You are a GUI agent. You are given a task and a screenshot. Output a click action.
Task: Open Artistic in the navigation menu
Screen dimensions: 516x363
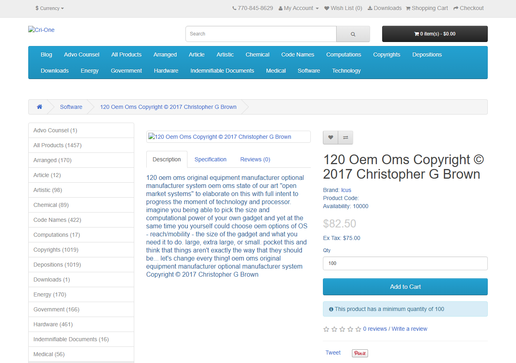225,54
